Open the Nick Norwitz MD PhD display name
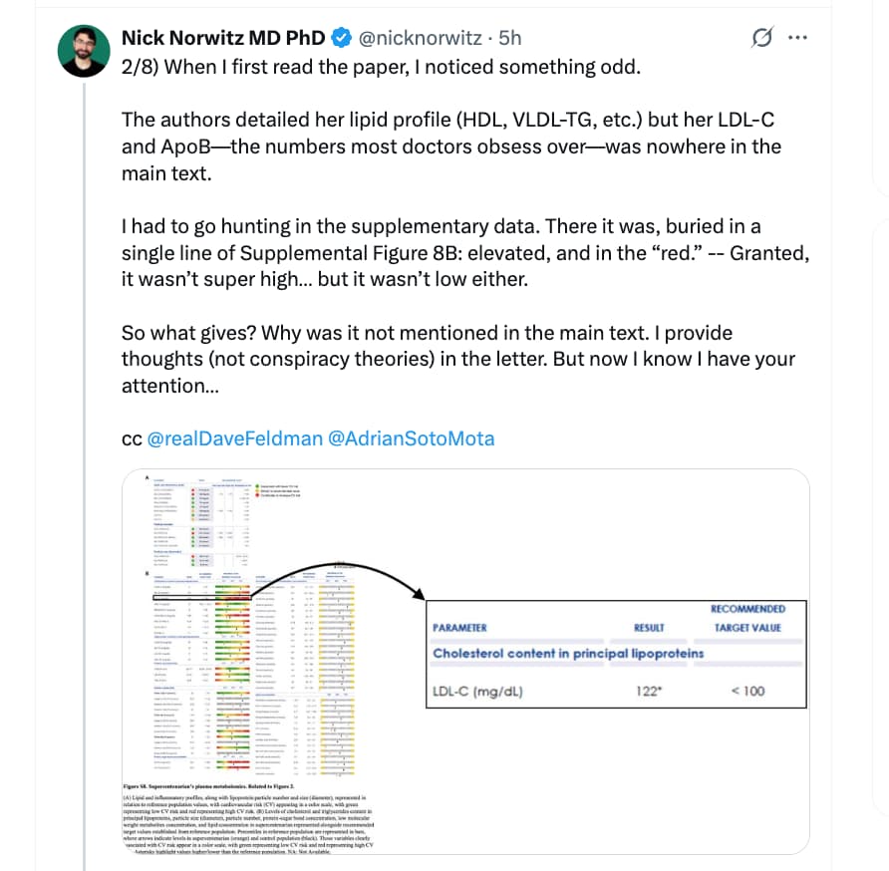The image size is (889, 871). (223, 38)
